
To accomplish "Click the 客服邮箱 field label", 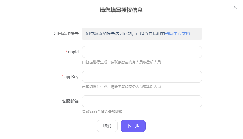I will (70, 101).
